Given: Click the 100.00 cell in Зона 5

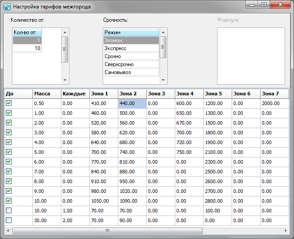Looking at the screenshot, I should 217,211.
